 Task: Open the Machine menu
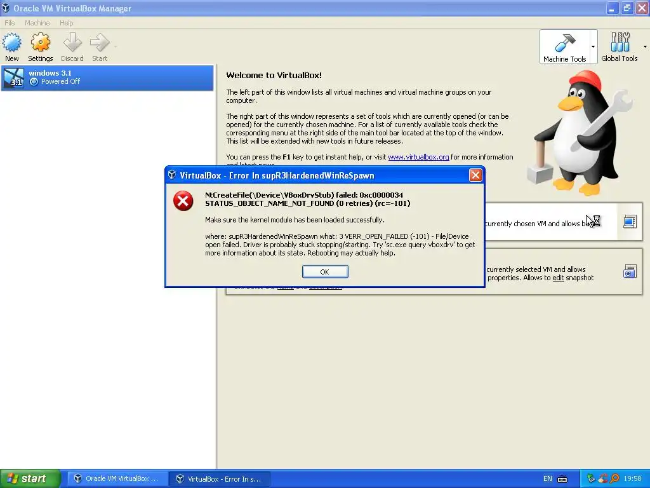point(37,23)
